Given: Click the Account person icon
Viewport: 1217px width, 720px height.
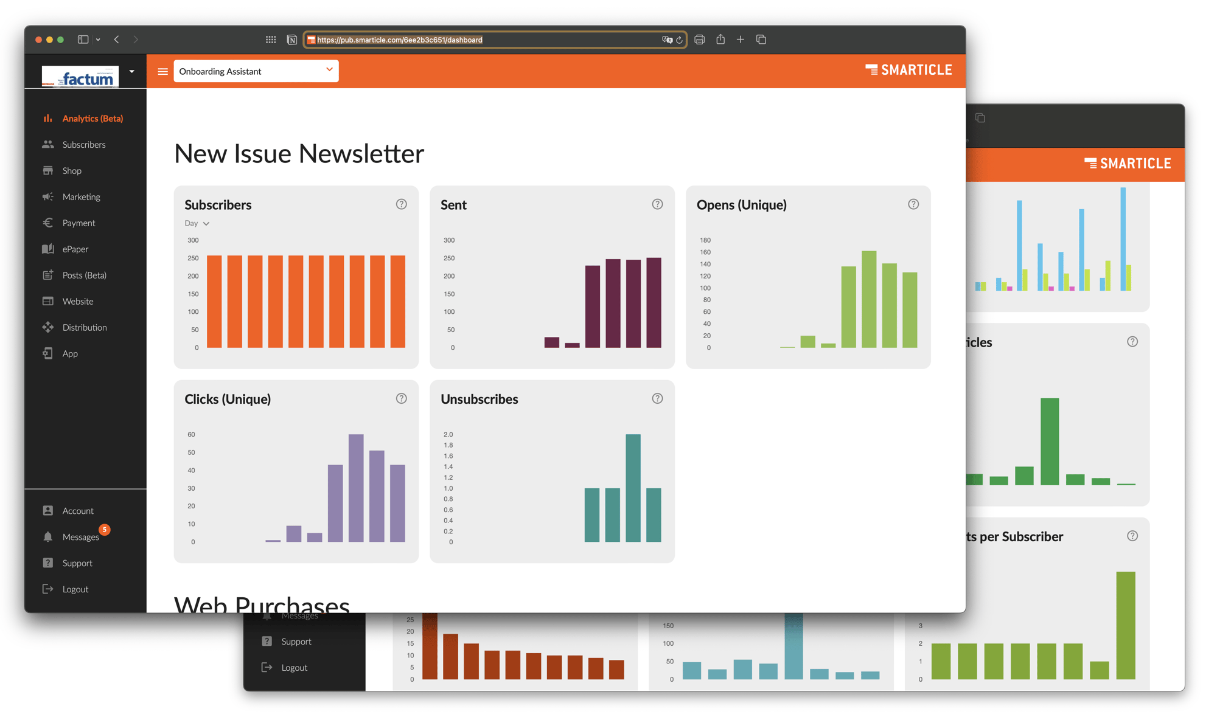Looking at the screenshot, I should click(x=47, y=511).
